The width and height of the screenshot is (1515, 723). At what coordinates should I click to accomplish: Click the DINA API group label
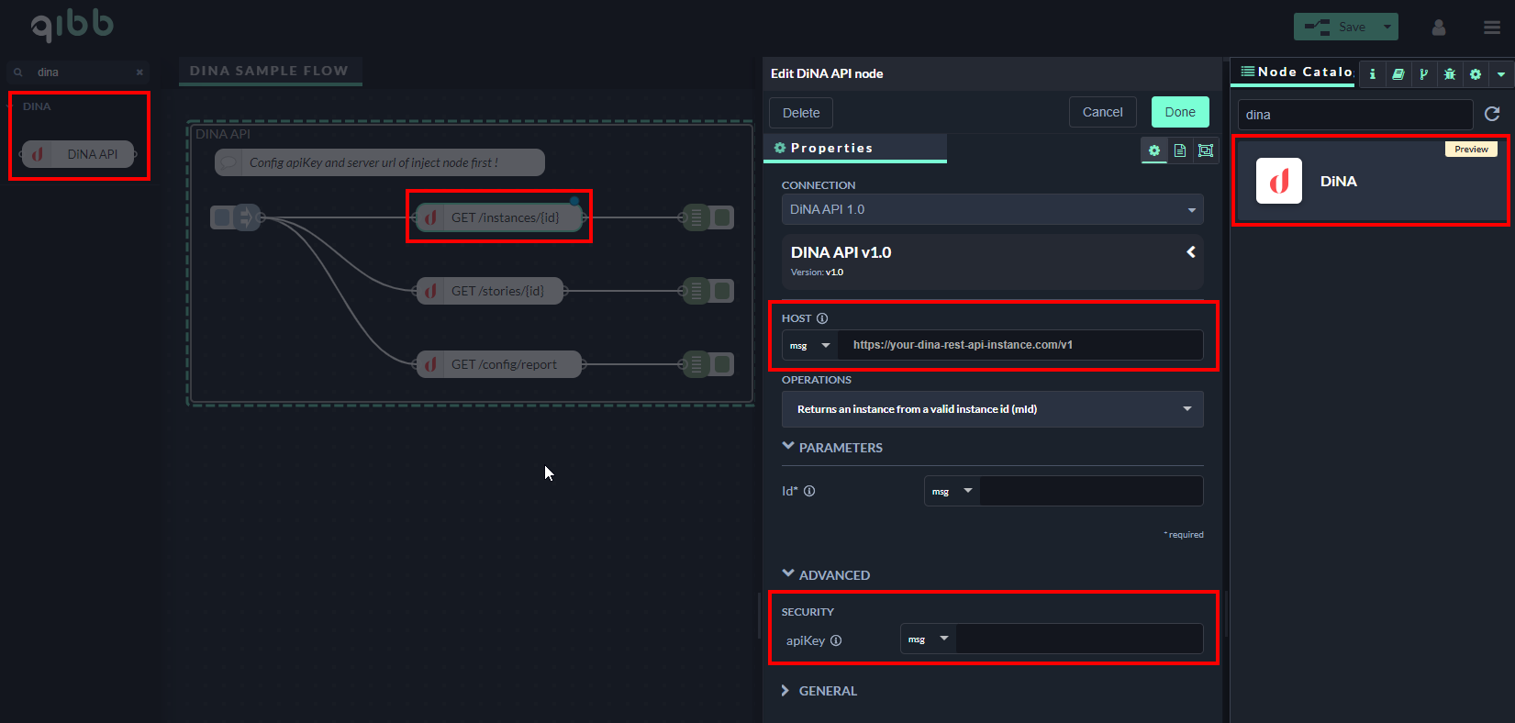[x=223, y=134]
